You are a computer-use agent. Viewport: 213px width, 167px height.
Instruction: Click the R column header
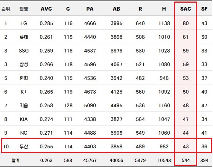tap(140, 9)
